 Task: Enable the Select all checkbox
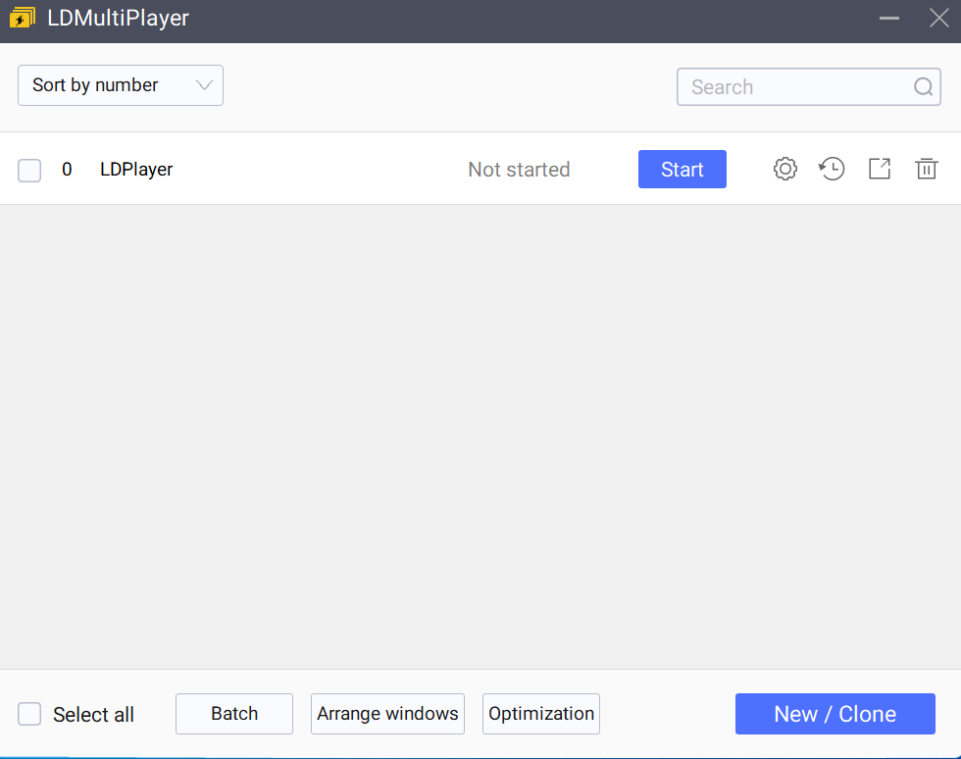click(28, 715)
